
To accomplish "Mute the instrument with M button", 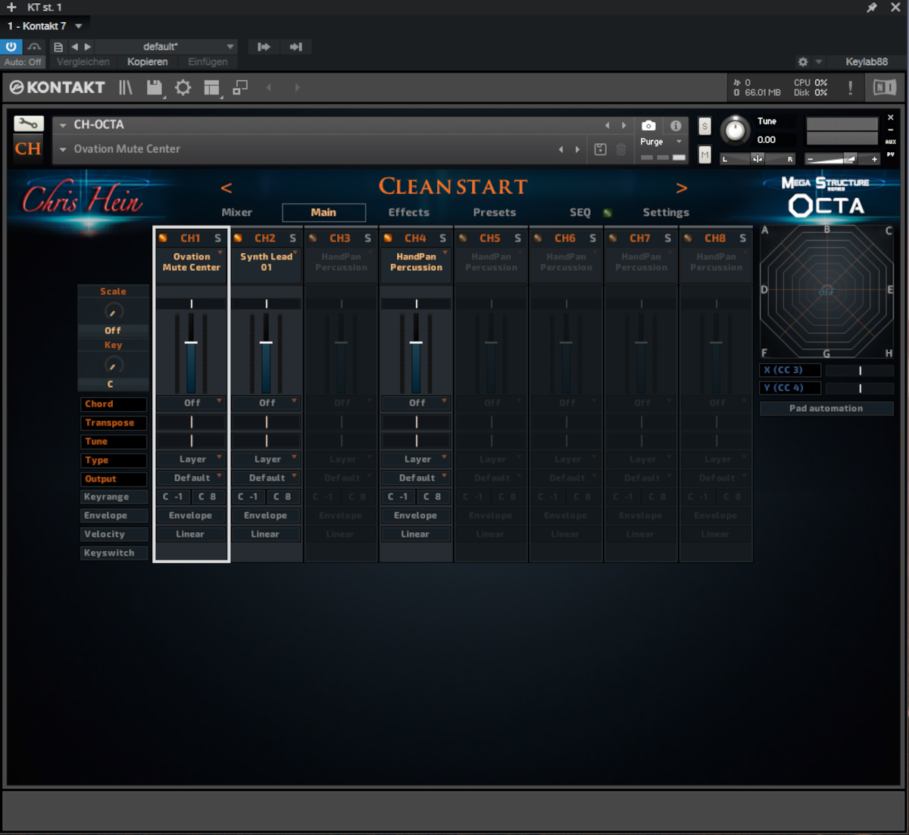I will [x=705, y=155].
